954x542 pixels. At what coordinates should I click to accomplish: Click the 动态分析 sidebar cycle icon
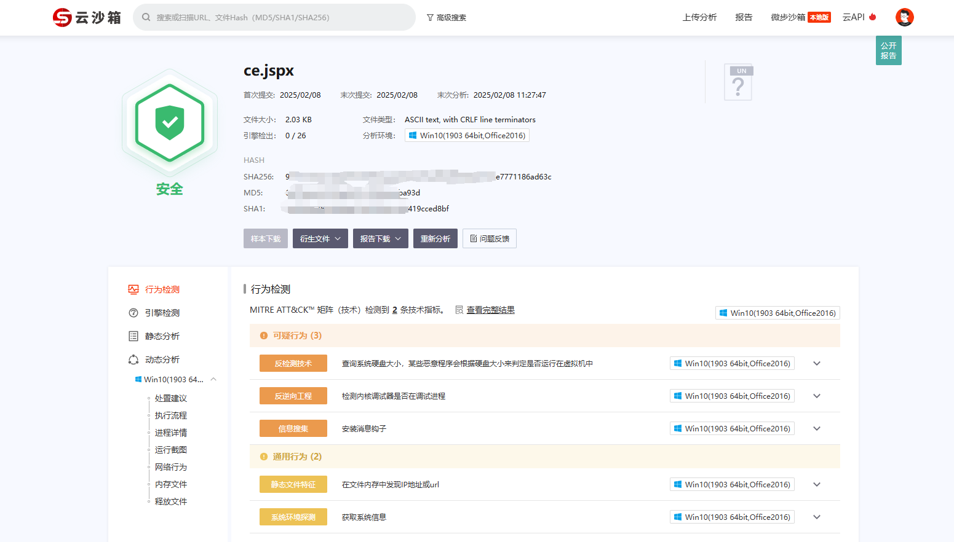click(133, 359)
